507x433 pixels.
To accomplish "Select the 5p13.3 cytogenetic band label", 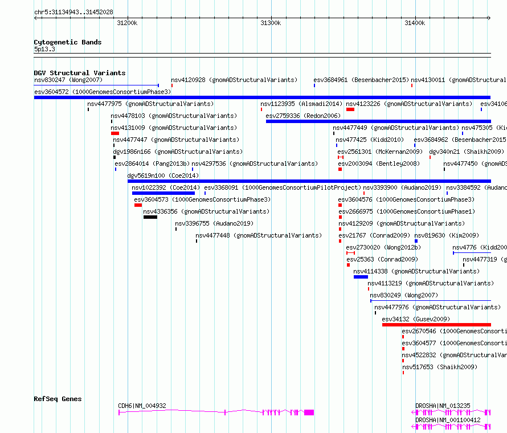I will point(44,49).
